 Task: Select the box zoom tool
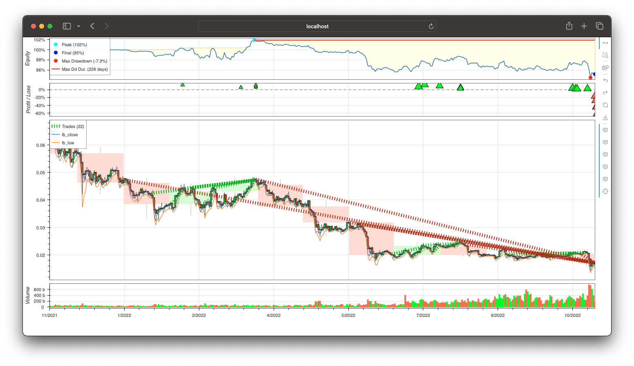pyautogui.click(x=605, y=55)
